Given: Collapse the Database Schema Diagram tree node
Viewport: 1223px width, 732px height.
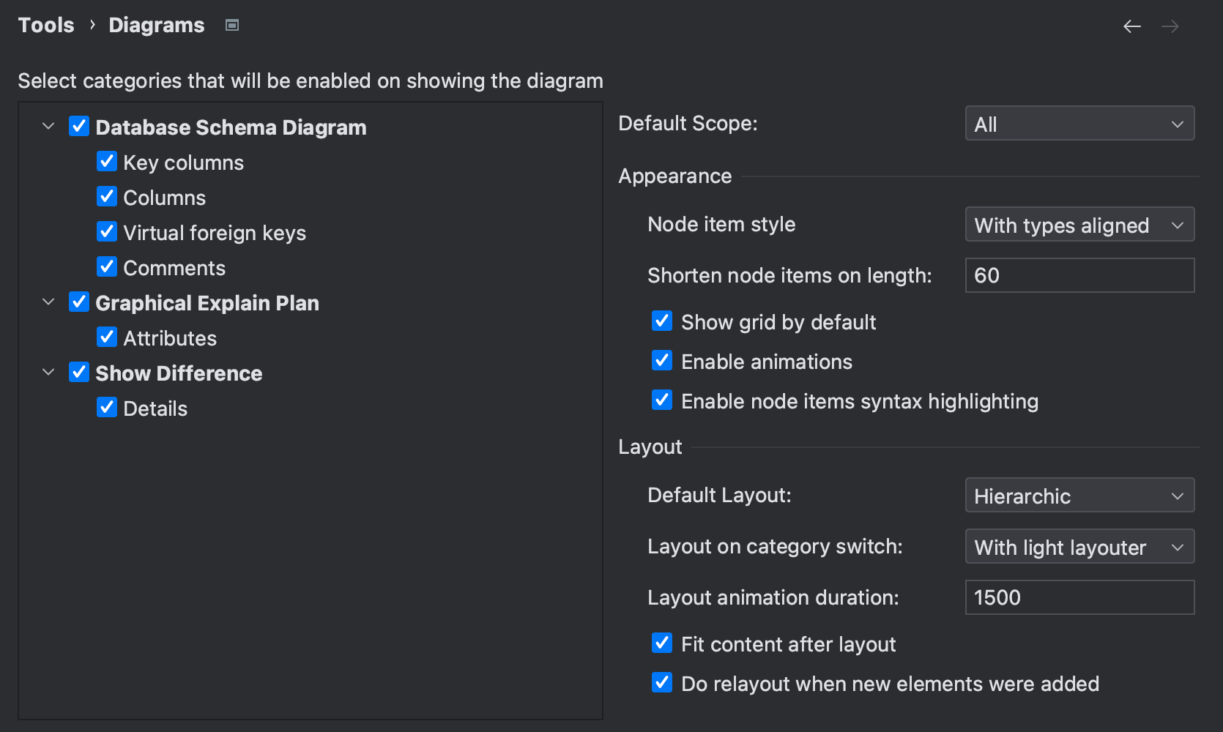Looking at the screenshot, I should pyautogui.click(x=48, y=126).
